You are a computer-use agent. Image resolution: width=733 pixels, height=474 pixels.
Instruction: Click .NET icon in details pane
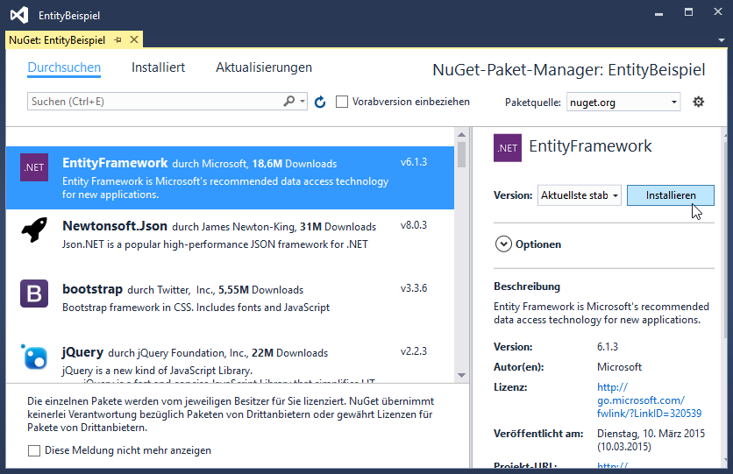[507, 148]
